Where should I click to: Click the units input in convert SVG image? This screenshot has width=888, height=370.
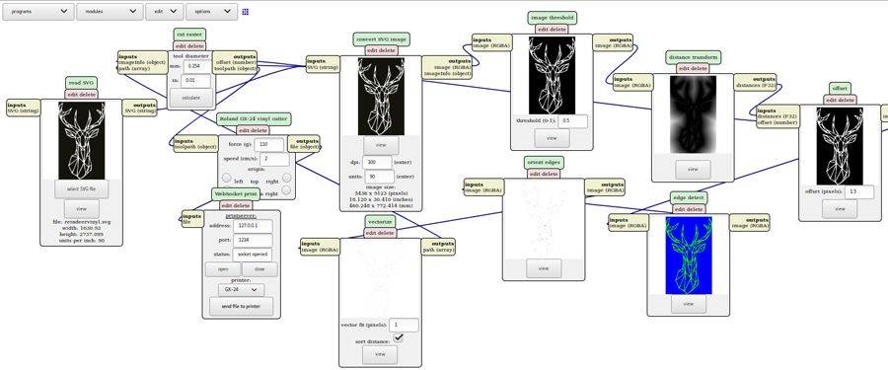[x=380, y=177]
